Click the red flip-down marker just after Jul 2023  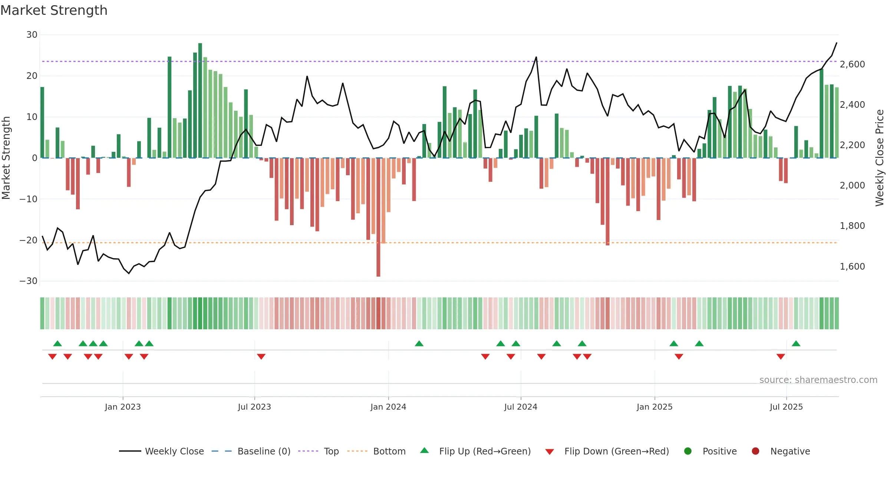tap(261, 357)
